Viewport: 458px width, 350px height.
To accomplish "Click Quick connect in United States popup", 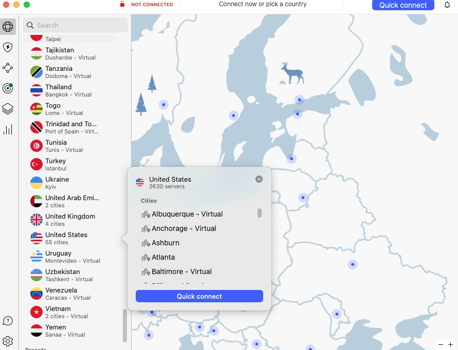I will click(x=199, y=296).
